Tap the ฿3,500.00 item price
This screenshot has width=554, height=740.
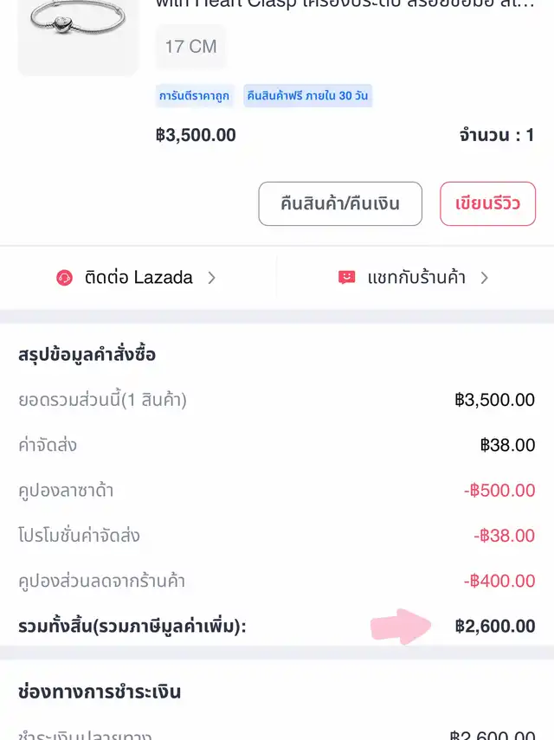click(x=196, y=135)
